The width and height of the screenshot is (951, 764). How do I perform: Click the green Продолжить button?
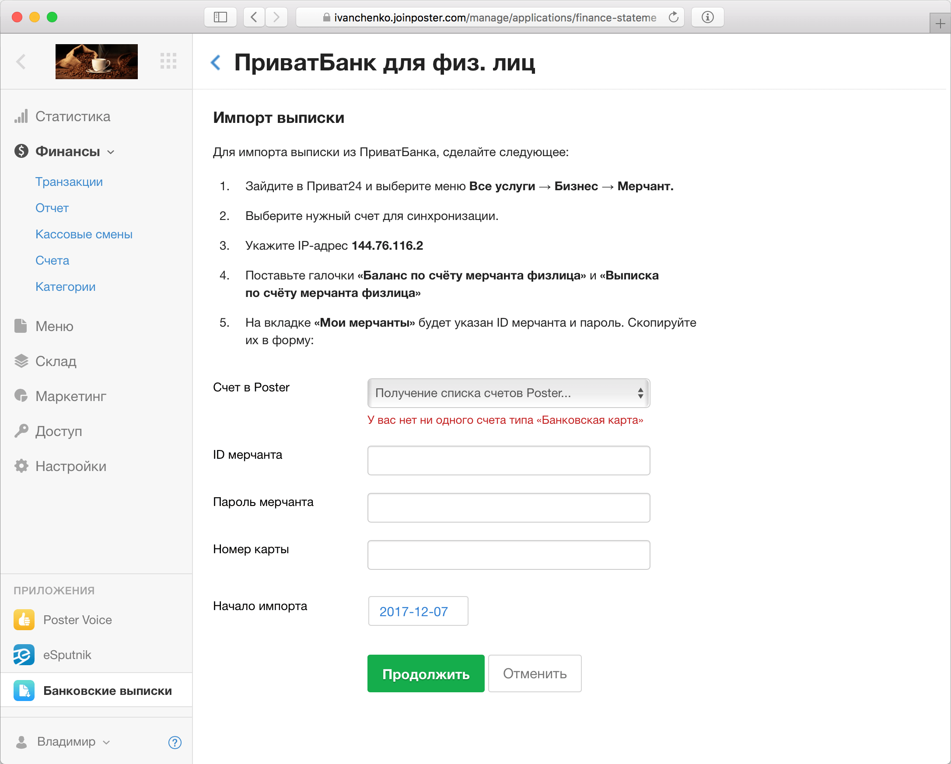point(426,673)
